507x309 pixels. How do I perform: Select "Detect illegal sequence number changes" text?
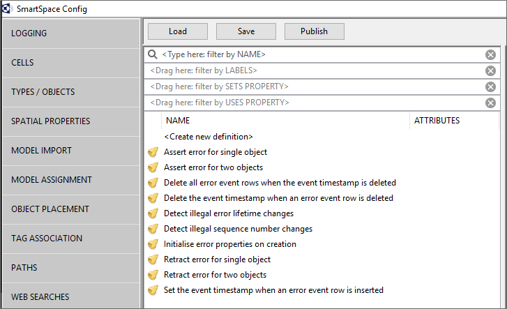238,229
